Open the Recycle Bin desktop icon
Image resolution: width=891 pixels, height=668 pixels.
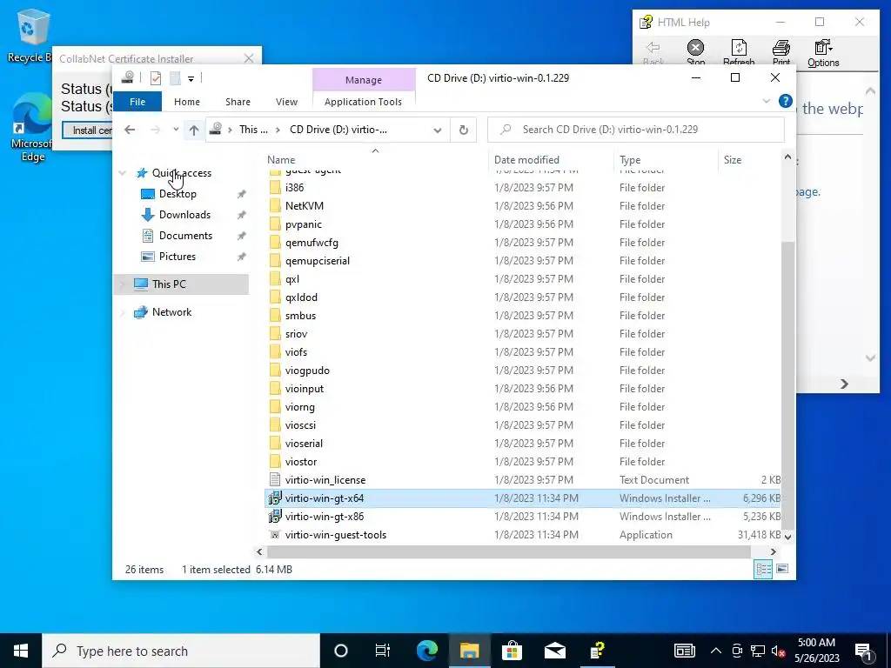(29, 35)
